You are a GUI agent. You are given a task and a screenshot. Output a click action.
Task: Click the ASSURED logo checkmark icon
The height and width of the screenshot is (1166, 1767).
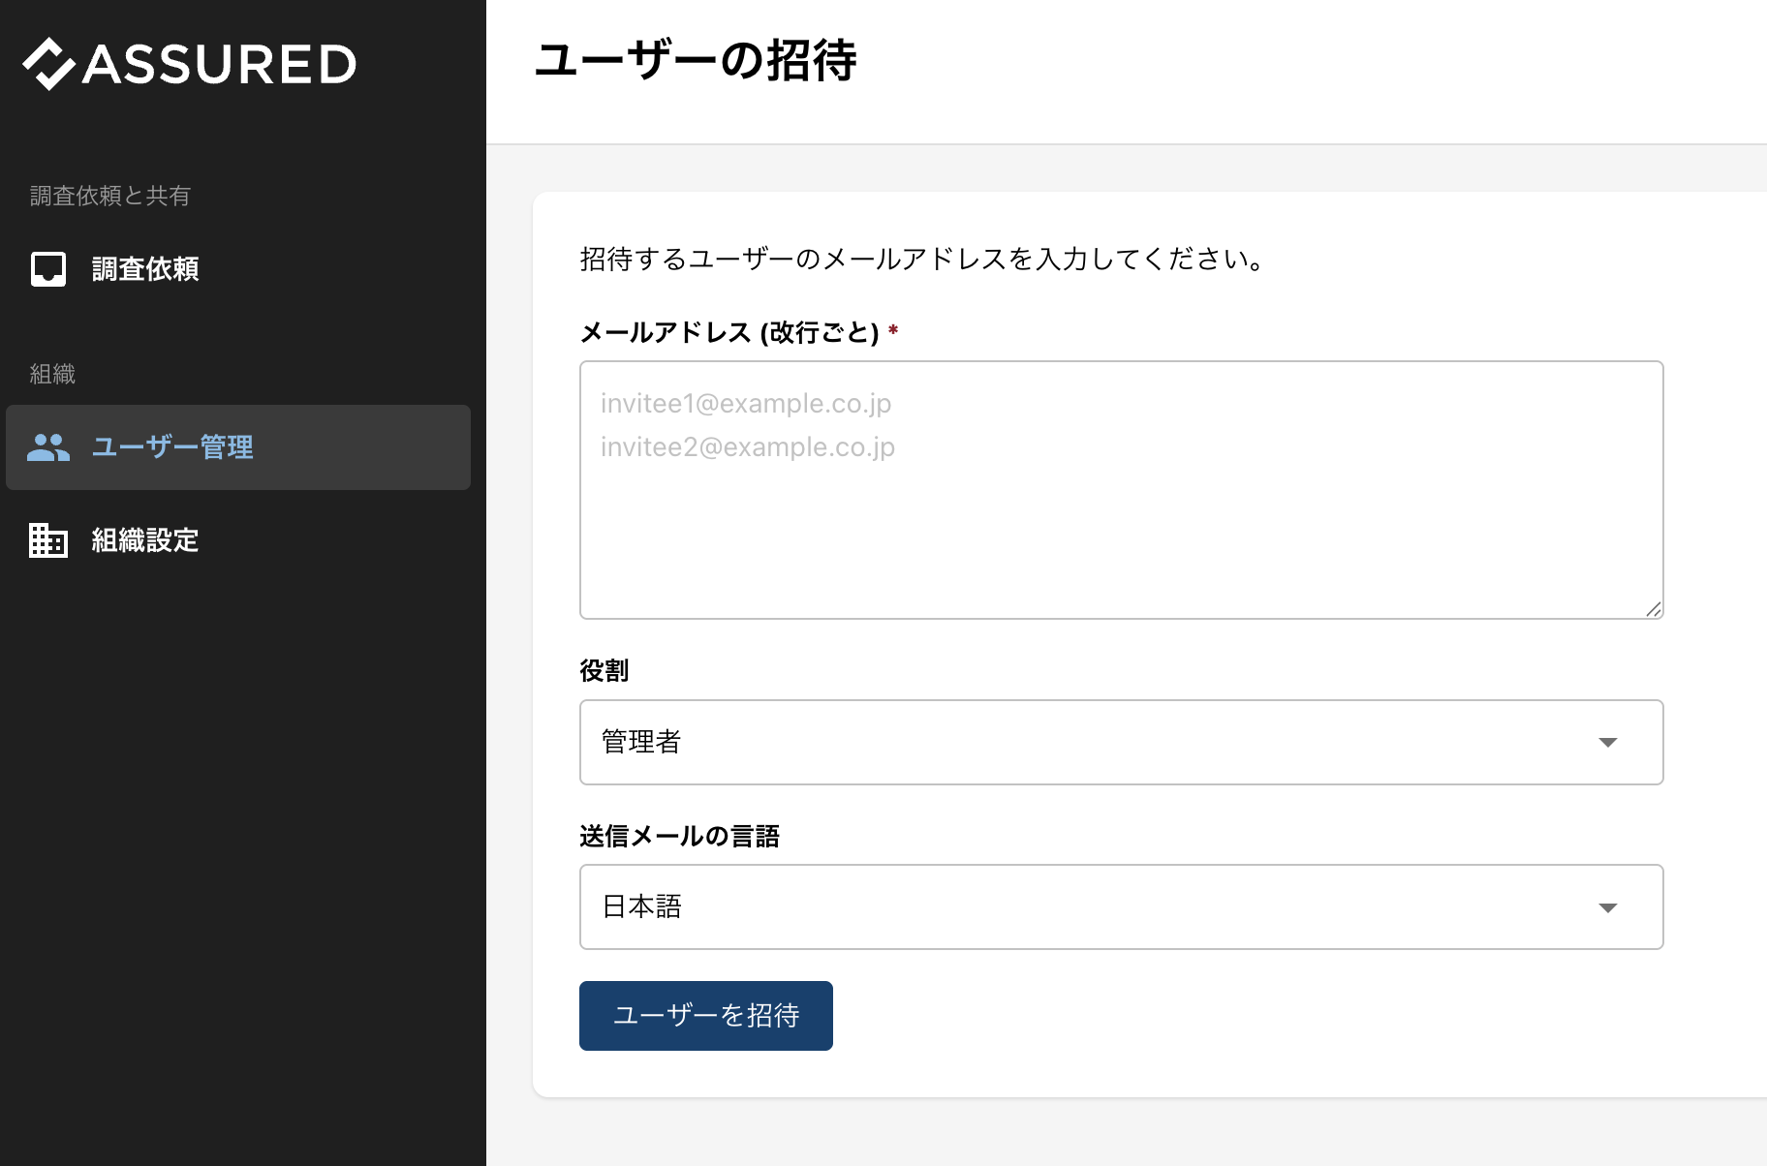[48, 64]
